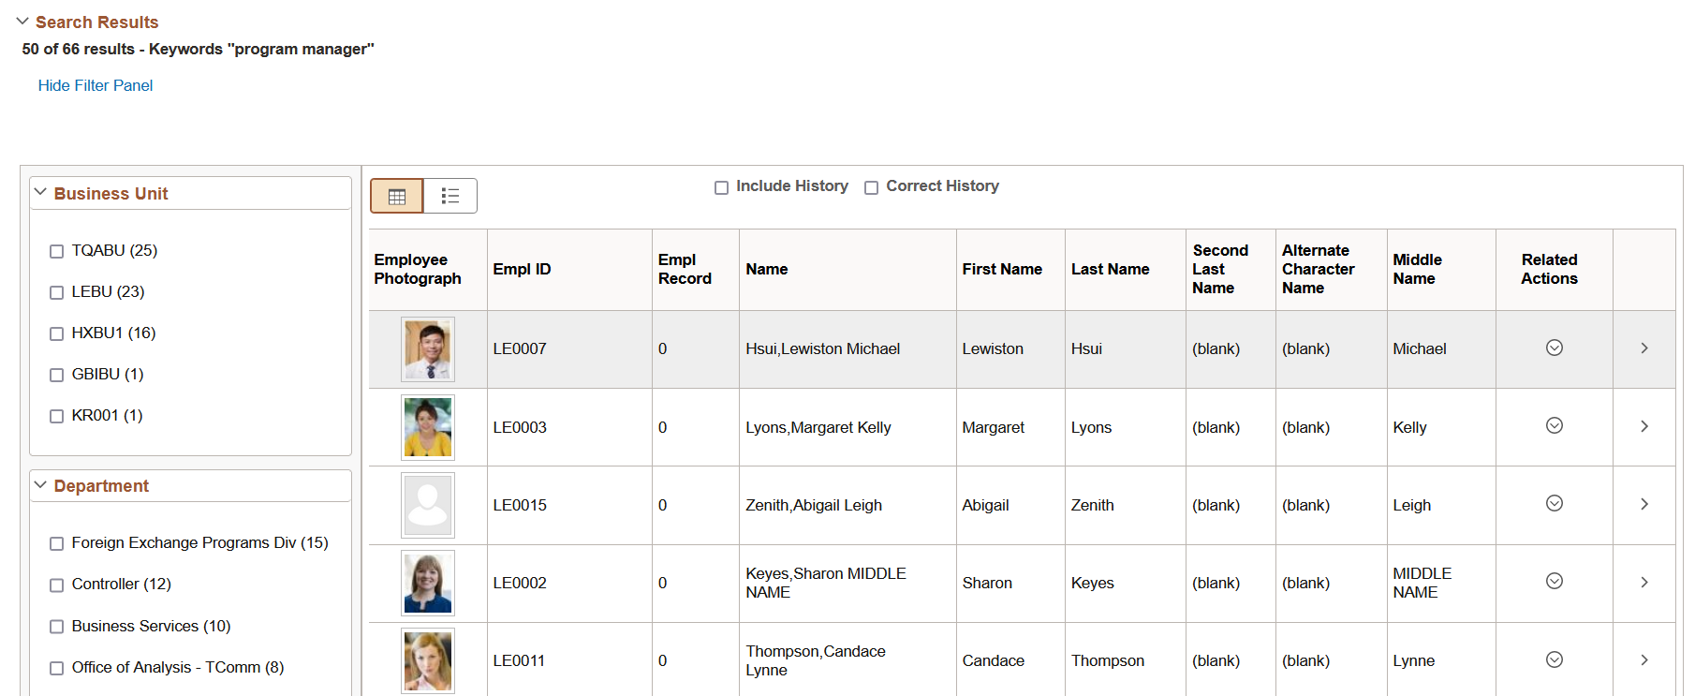Filter by TQABU business unit
Viewport: 1695px width, 696px height.
point(56,251)
